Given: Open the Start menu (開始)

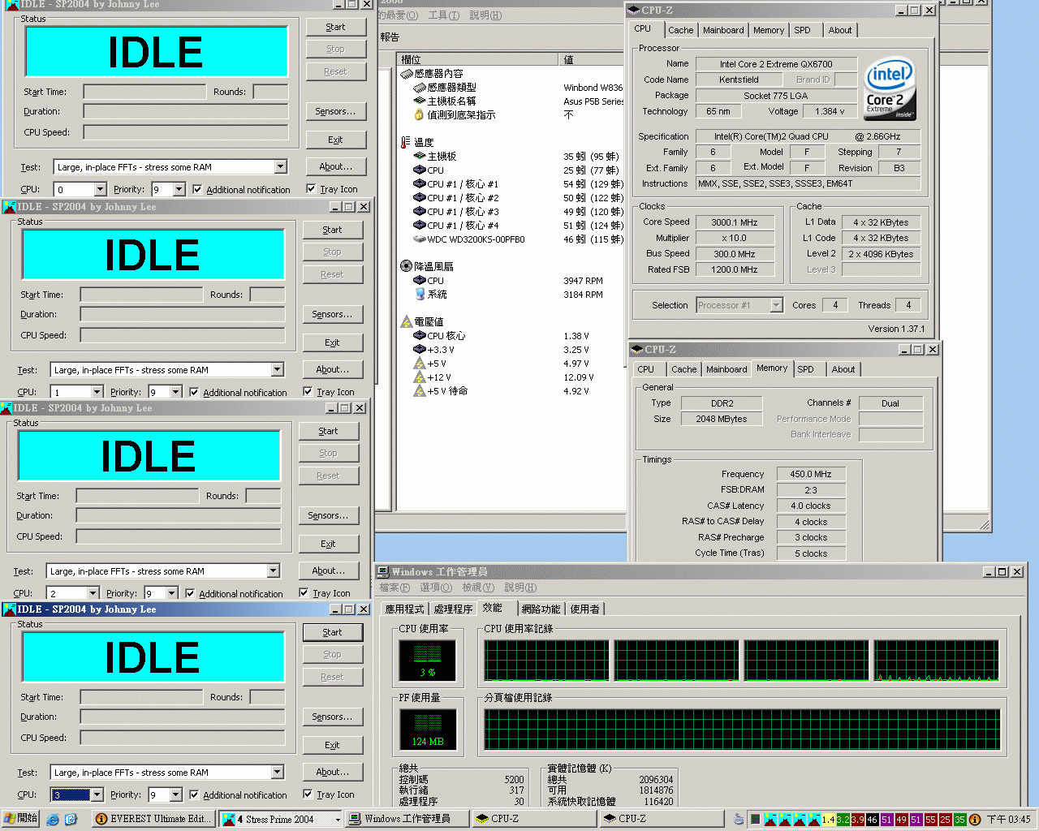Looking at the screenshot, I should point(21,819).
